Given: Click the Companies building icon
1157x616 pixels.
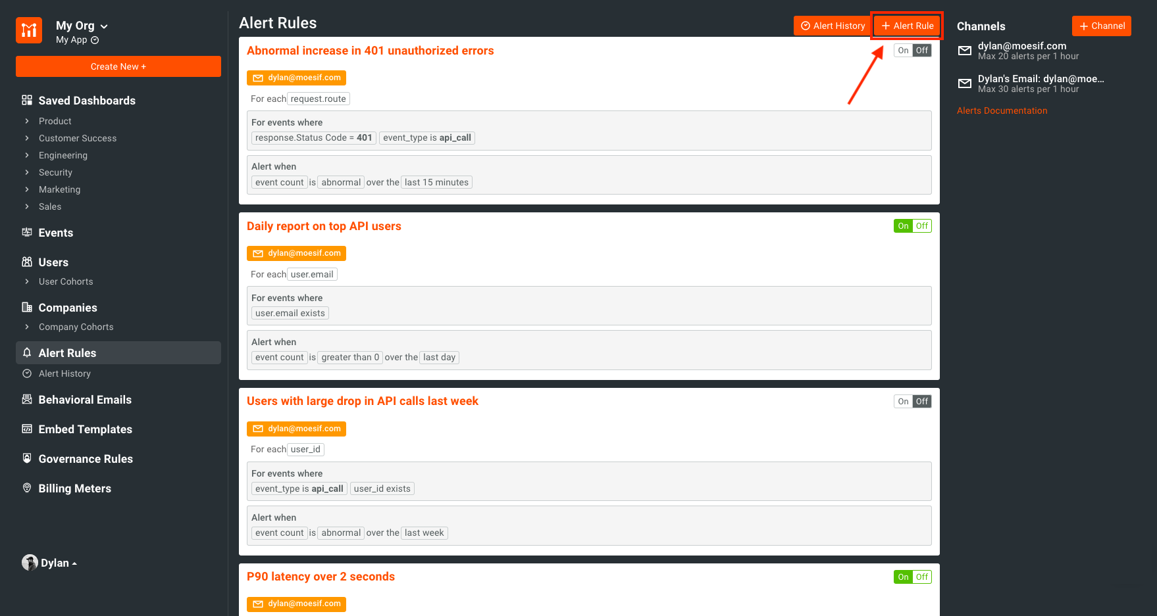Looking at the screenshot, I should pos(27,307).
